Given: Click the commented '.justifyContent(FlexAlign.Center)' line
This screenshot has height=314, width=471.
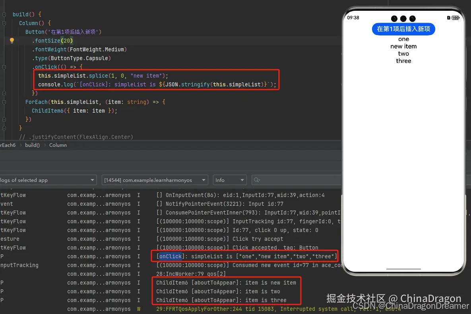Looking at the screenshot, I should [76, 137].
